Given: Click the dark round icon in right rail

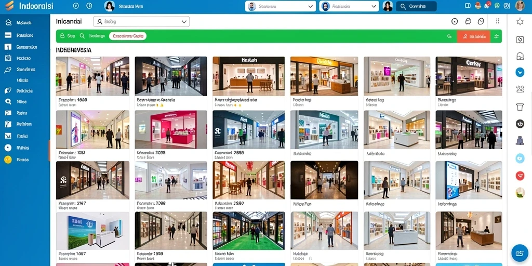Looking at the screenshot, I should click(520, 124).
